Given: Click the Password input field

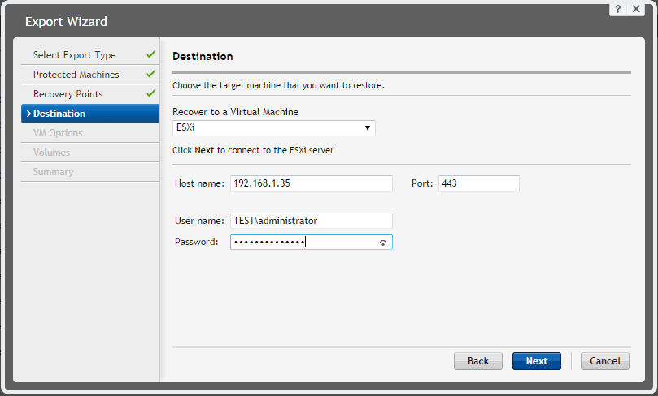Looking at the screenshot, I should click(312, 242).
